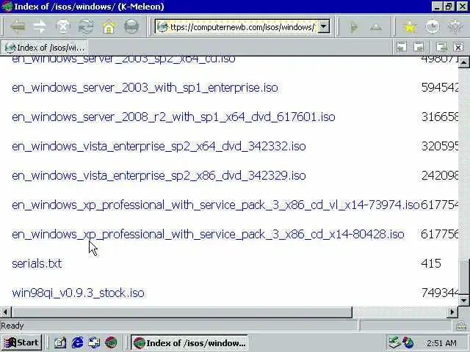This screenshot has height=352, width=470.
Task: Launch Internet Explorer from quick launch
Action: click(x=77, y=342)
